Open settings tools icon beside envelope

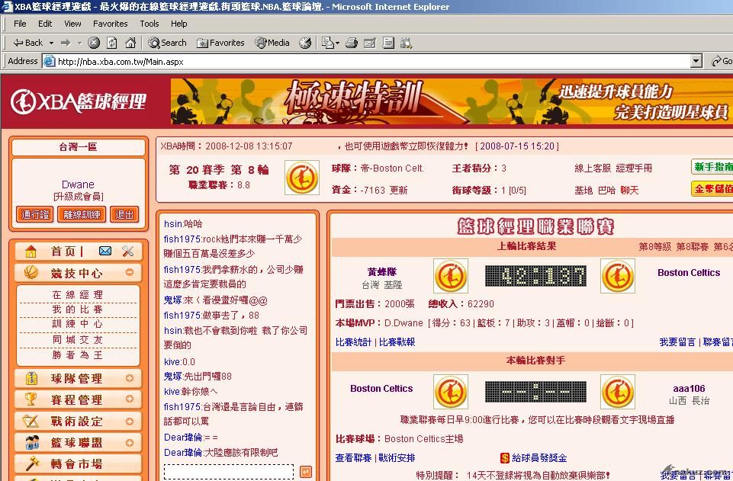point(127,252)
